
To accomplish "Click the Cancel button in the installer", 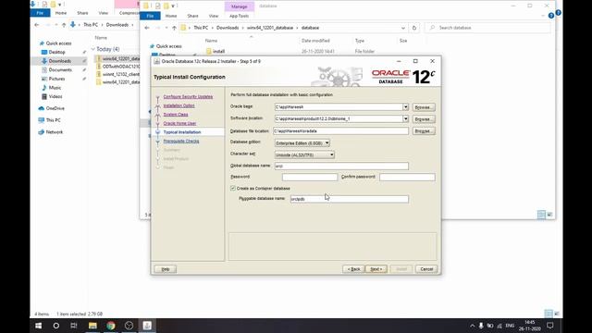I will click(426, 269).
